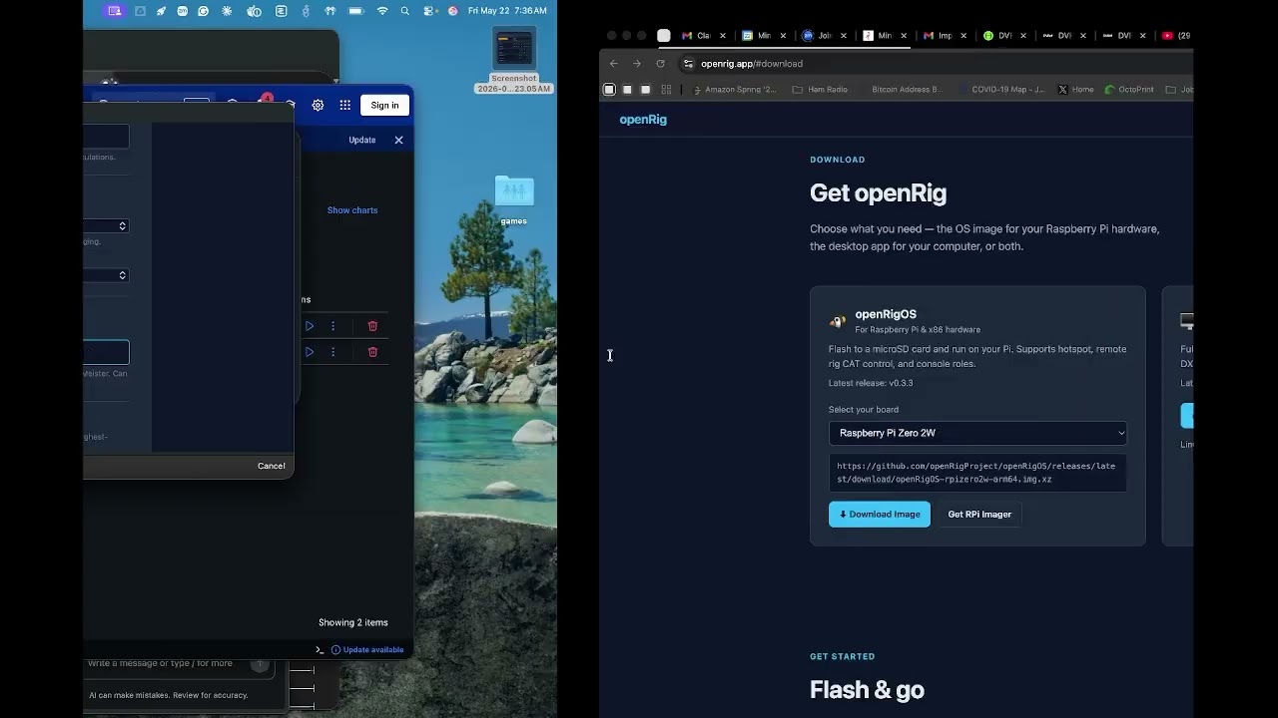This screenshot has height=718, width=1278.
Task: Open more options for the first listed item
Action: (333, 326)
